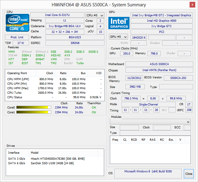The height and width of the screenshot is (182, 198).
Task: Click the Single-Channel mode field
Action: pos(148,104)
